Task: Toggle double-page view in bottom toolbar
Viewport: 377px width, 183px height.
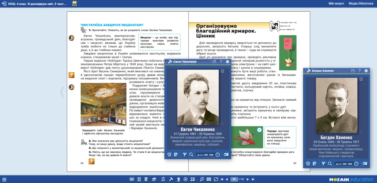Action: 209,179
